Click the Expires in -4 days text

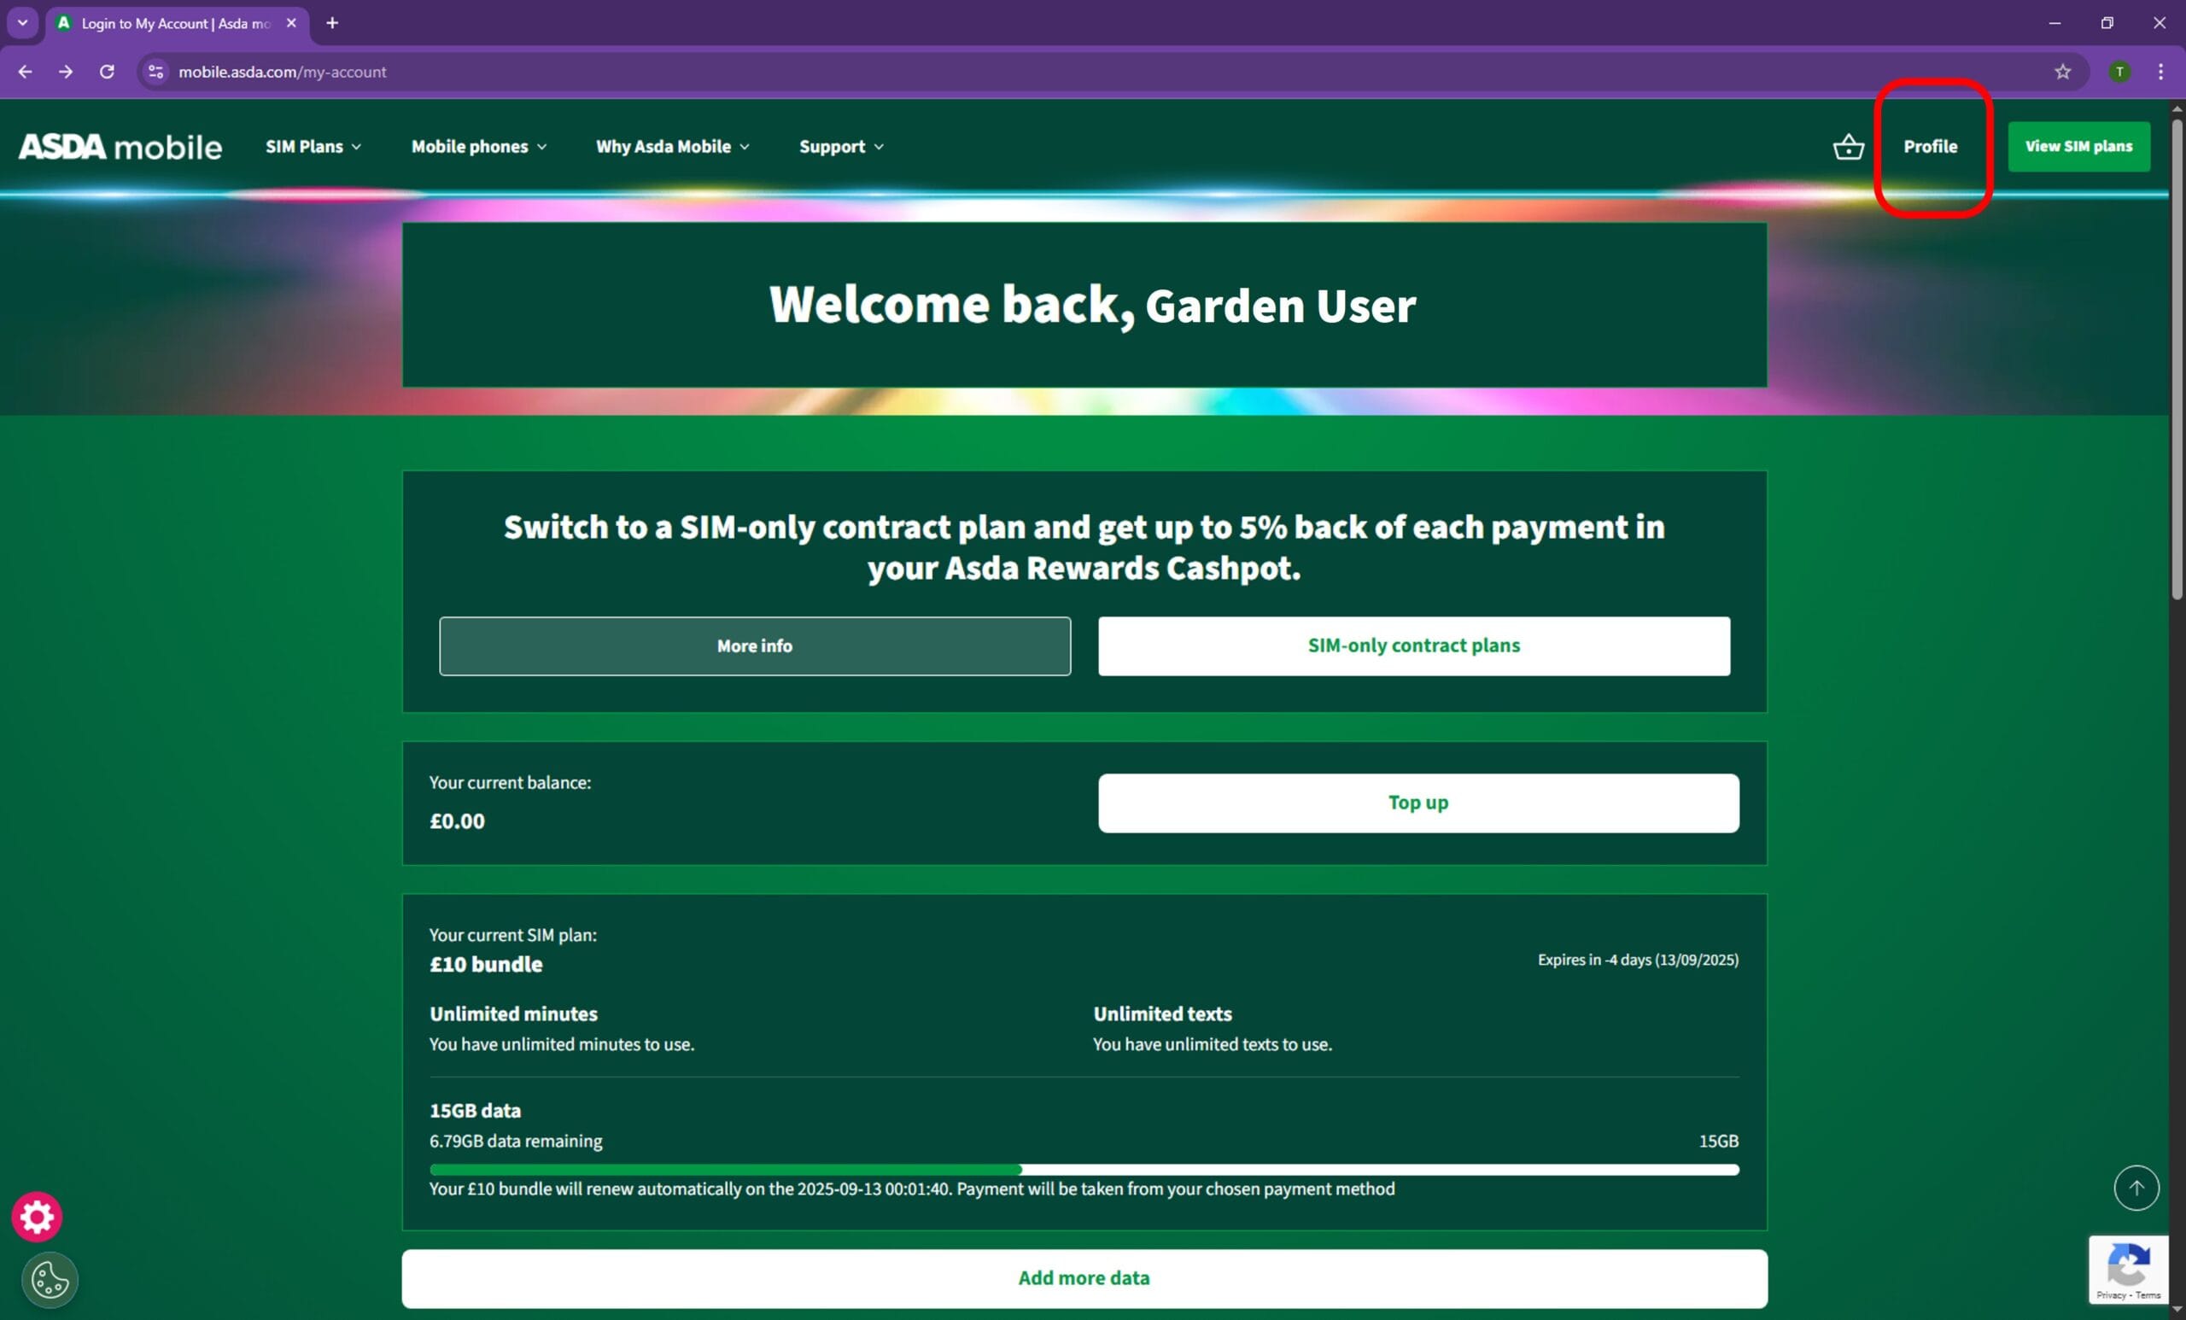1637,960
